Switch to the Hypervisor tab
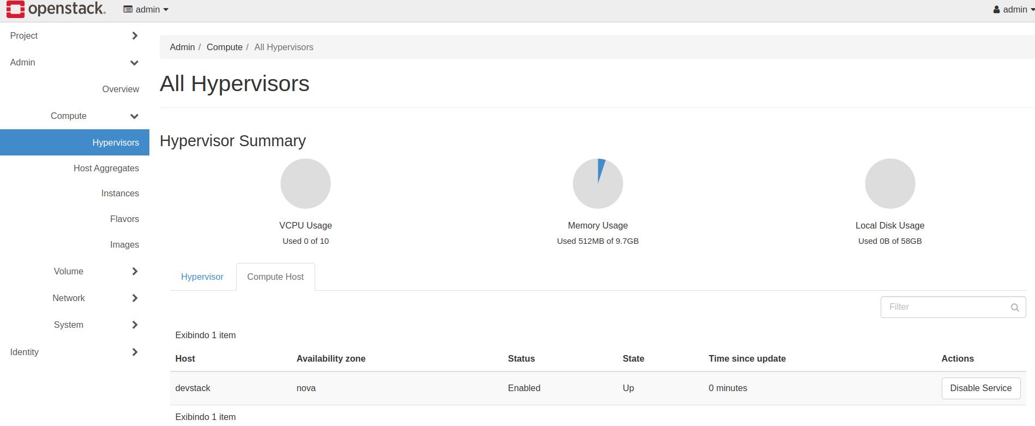This screenshot has width=1035, height=426. (202, 277)
